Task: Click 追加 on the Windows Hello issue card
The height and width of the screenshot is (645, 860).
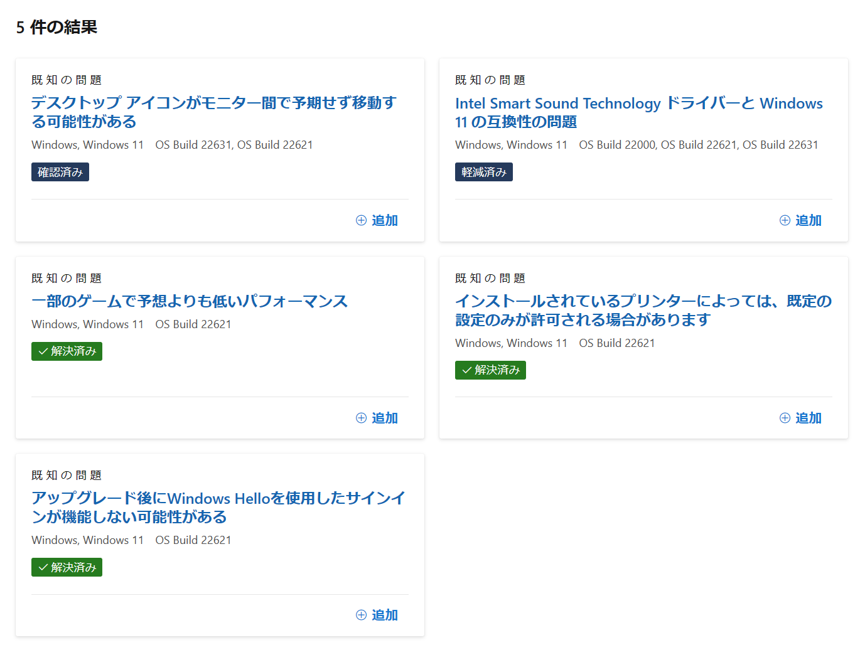Action: pyautogui.click(x=384, y=615)
